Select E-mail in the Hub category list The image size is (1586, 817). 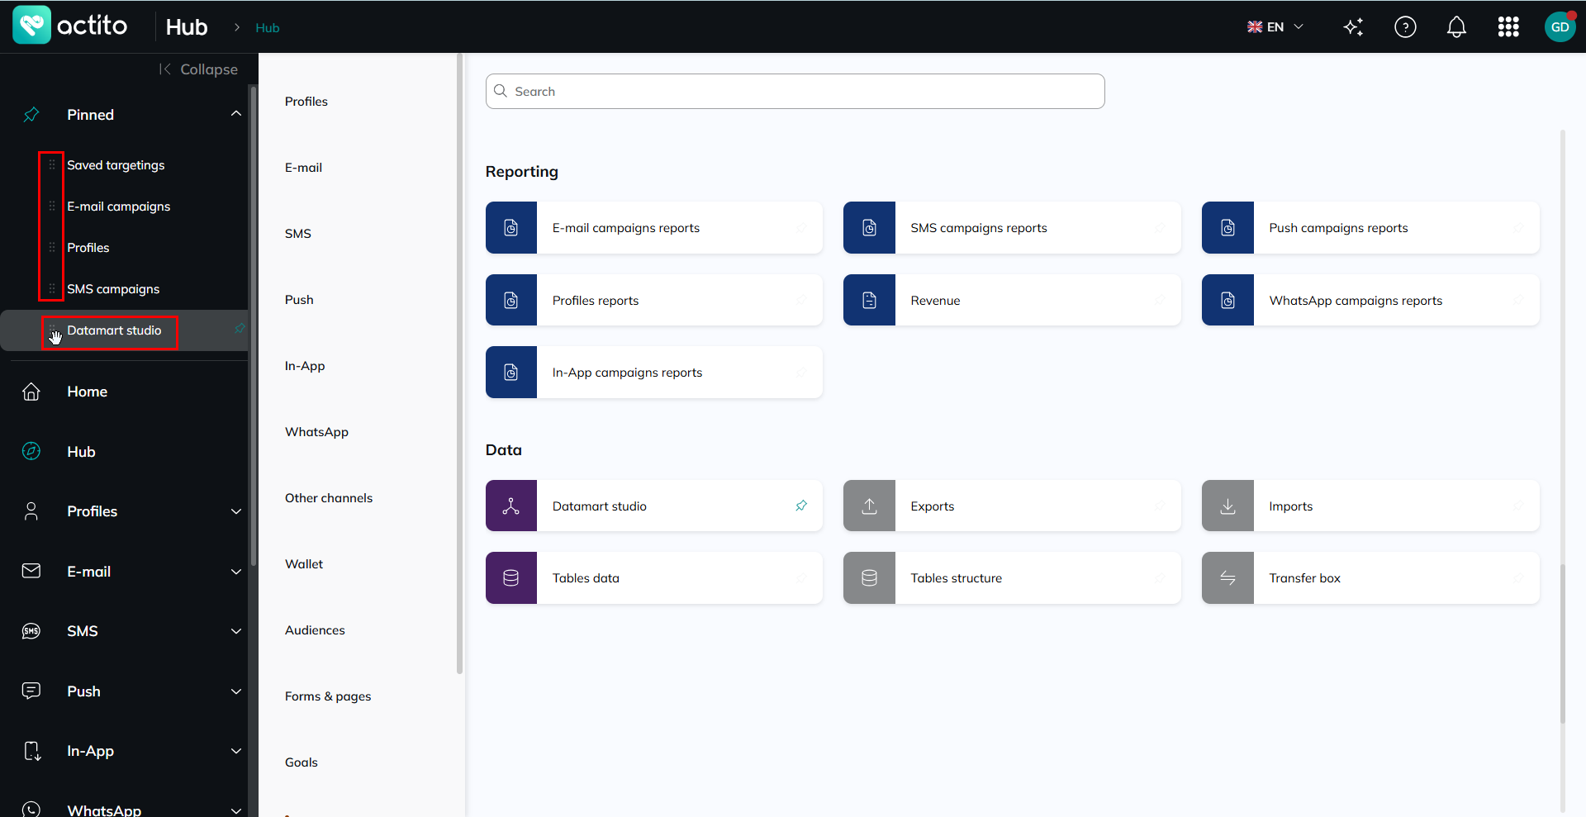tap(303, 168)
